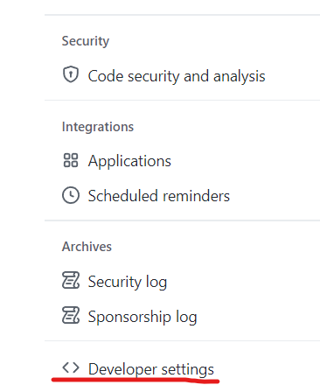Open Developer settings text link
The height and width of the screenshot is (392, 320).
coord(151,369)
